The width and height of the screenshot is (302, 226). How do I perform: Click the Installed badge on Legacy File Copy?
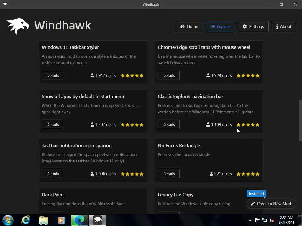click(256, 194)
